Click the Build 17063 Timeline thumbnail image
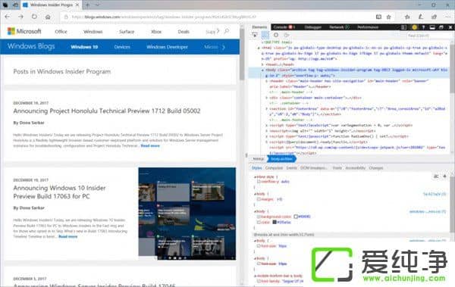 [x=187, y=214]
